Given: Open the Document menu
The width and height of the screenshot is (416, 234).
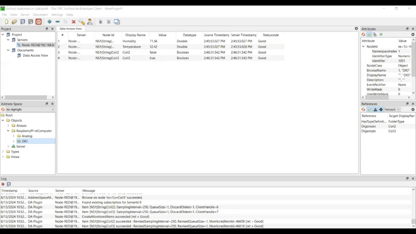Looking at the screenshot, I should coord(40,15).
